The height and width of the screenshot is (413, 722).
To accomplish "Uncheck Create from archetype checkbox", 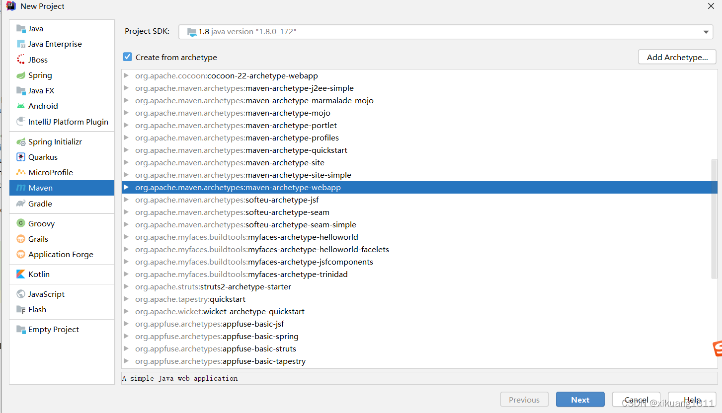I will click(x=128, y=57).
